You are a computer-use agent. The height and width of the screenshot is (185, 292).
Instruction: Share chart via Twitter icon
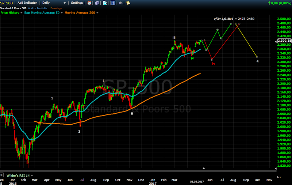[x=105, y=3]
